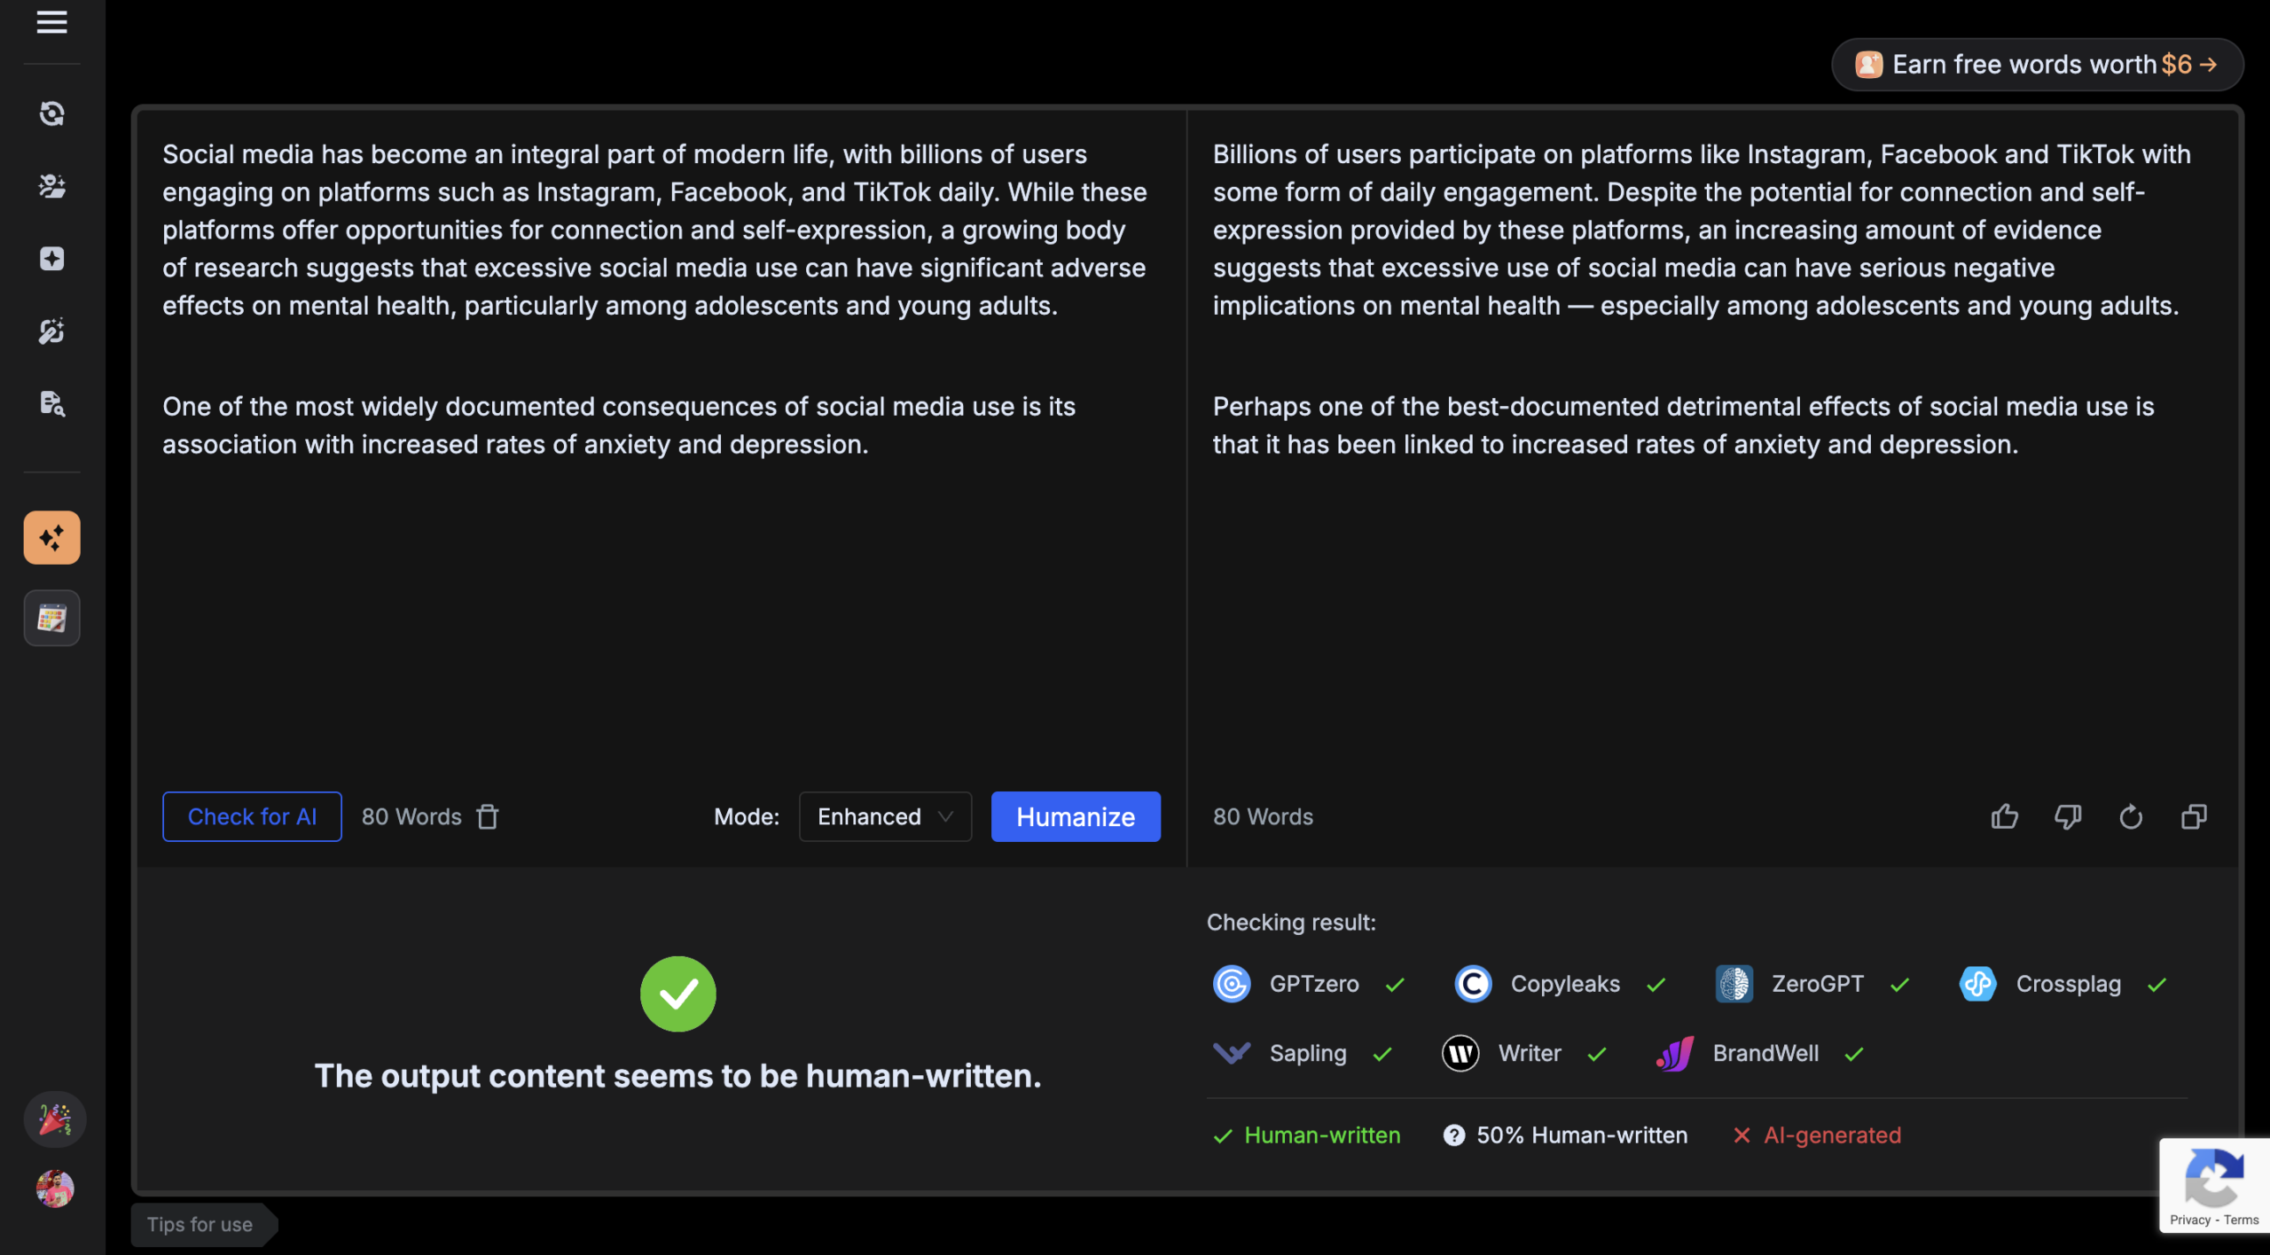Click the large green checkmark result icon

coord(677,994)
